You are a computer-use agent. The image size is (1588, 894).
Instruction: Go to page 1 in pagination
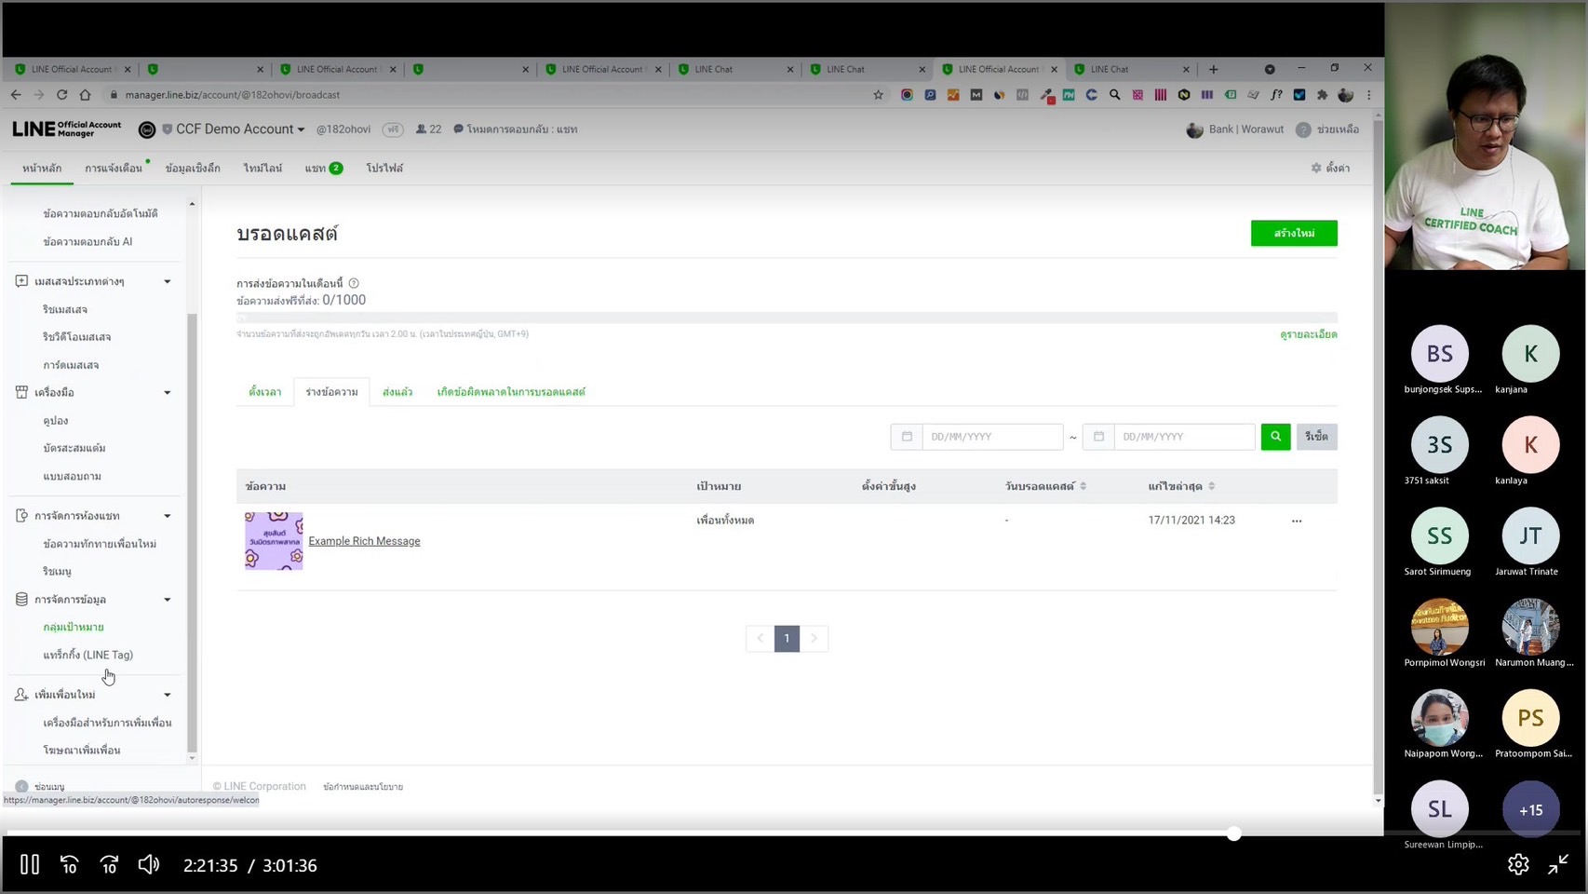click(x=787, y=638)
